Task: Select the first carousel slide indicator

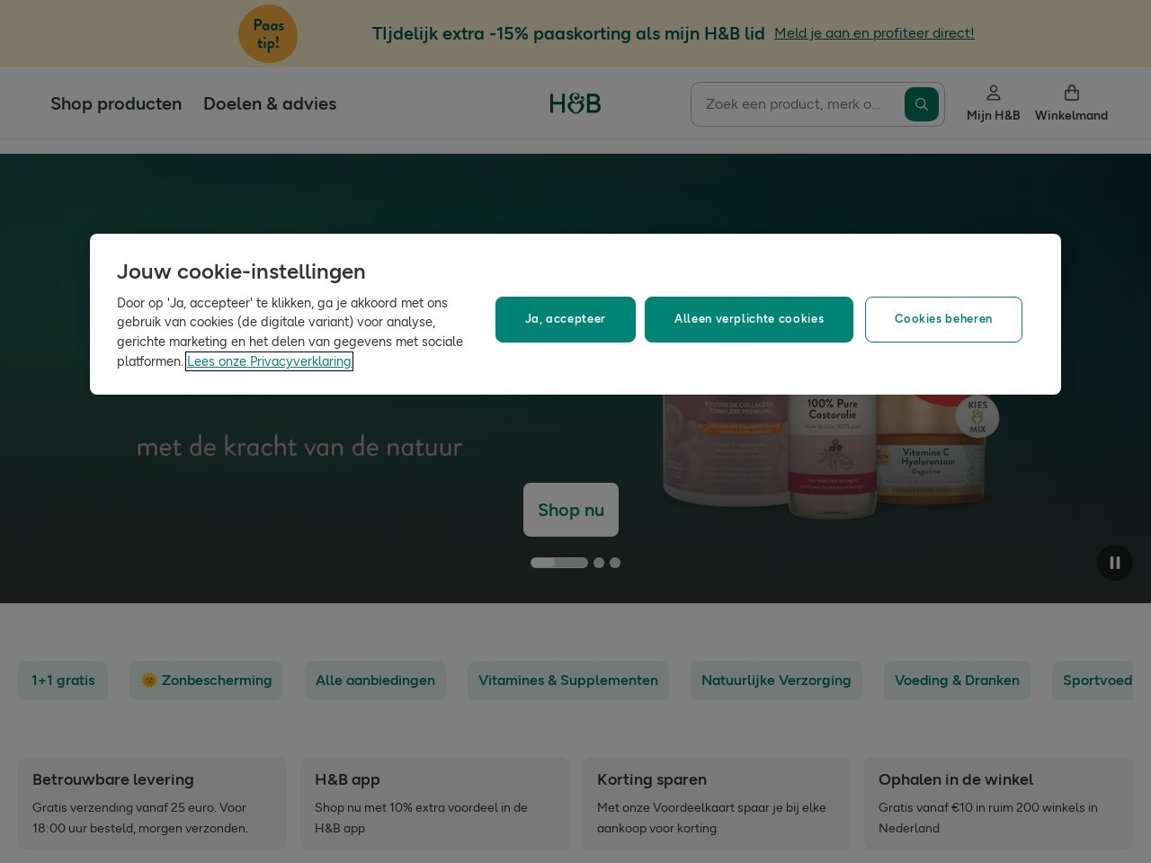Action: 559,563
